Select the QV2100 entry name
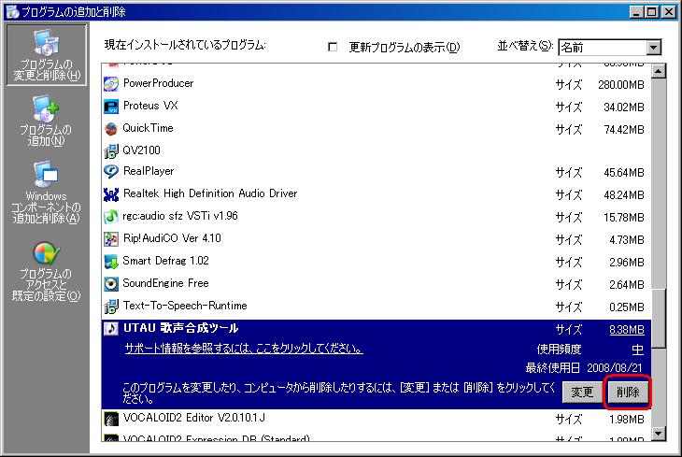 pyautogui.click(x=141, y=150)
